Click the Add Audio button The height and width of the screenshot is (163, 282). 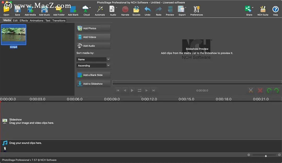coord(93,46)
